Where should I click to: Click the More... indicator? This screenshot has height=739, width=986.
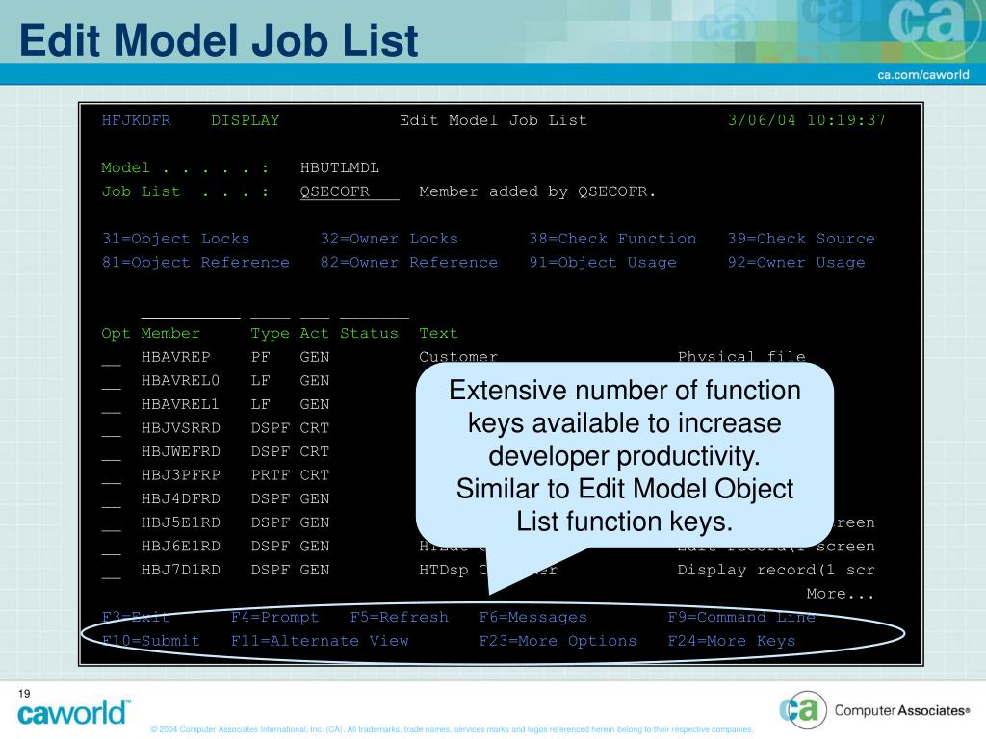[x=840, y=593]
